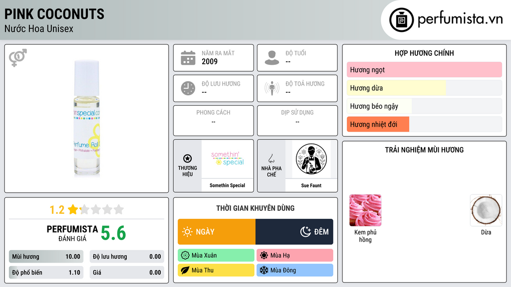511x287 pixels.
Task: Click the perfumista.vn perfume bottle logo icon
Action: click(x=401, y=20)
